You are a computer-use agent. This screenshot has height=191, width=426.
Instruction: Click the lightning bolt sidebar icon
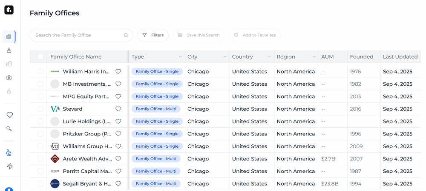(9, 166)
